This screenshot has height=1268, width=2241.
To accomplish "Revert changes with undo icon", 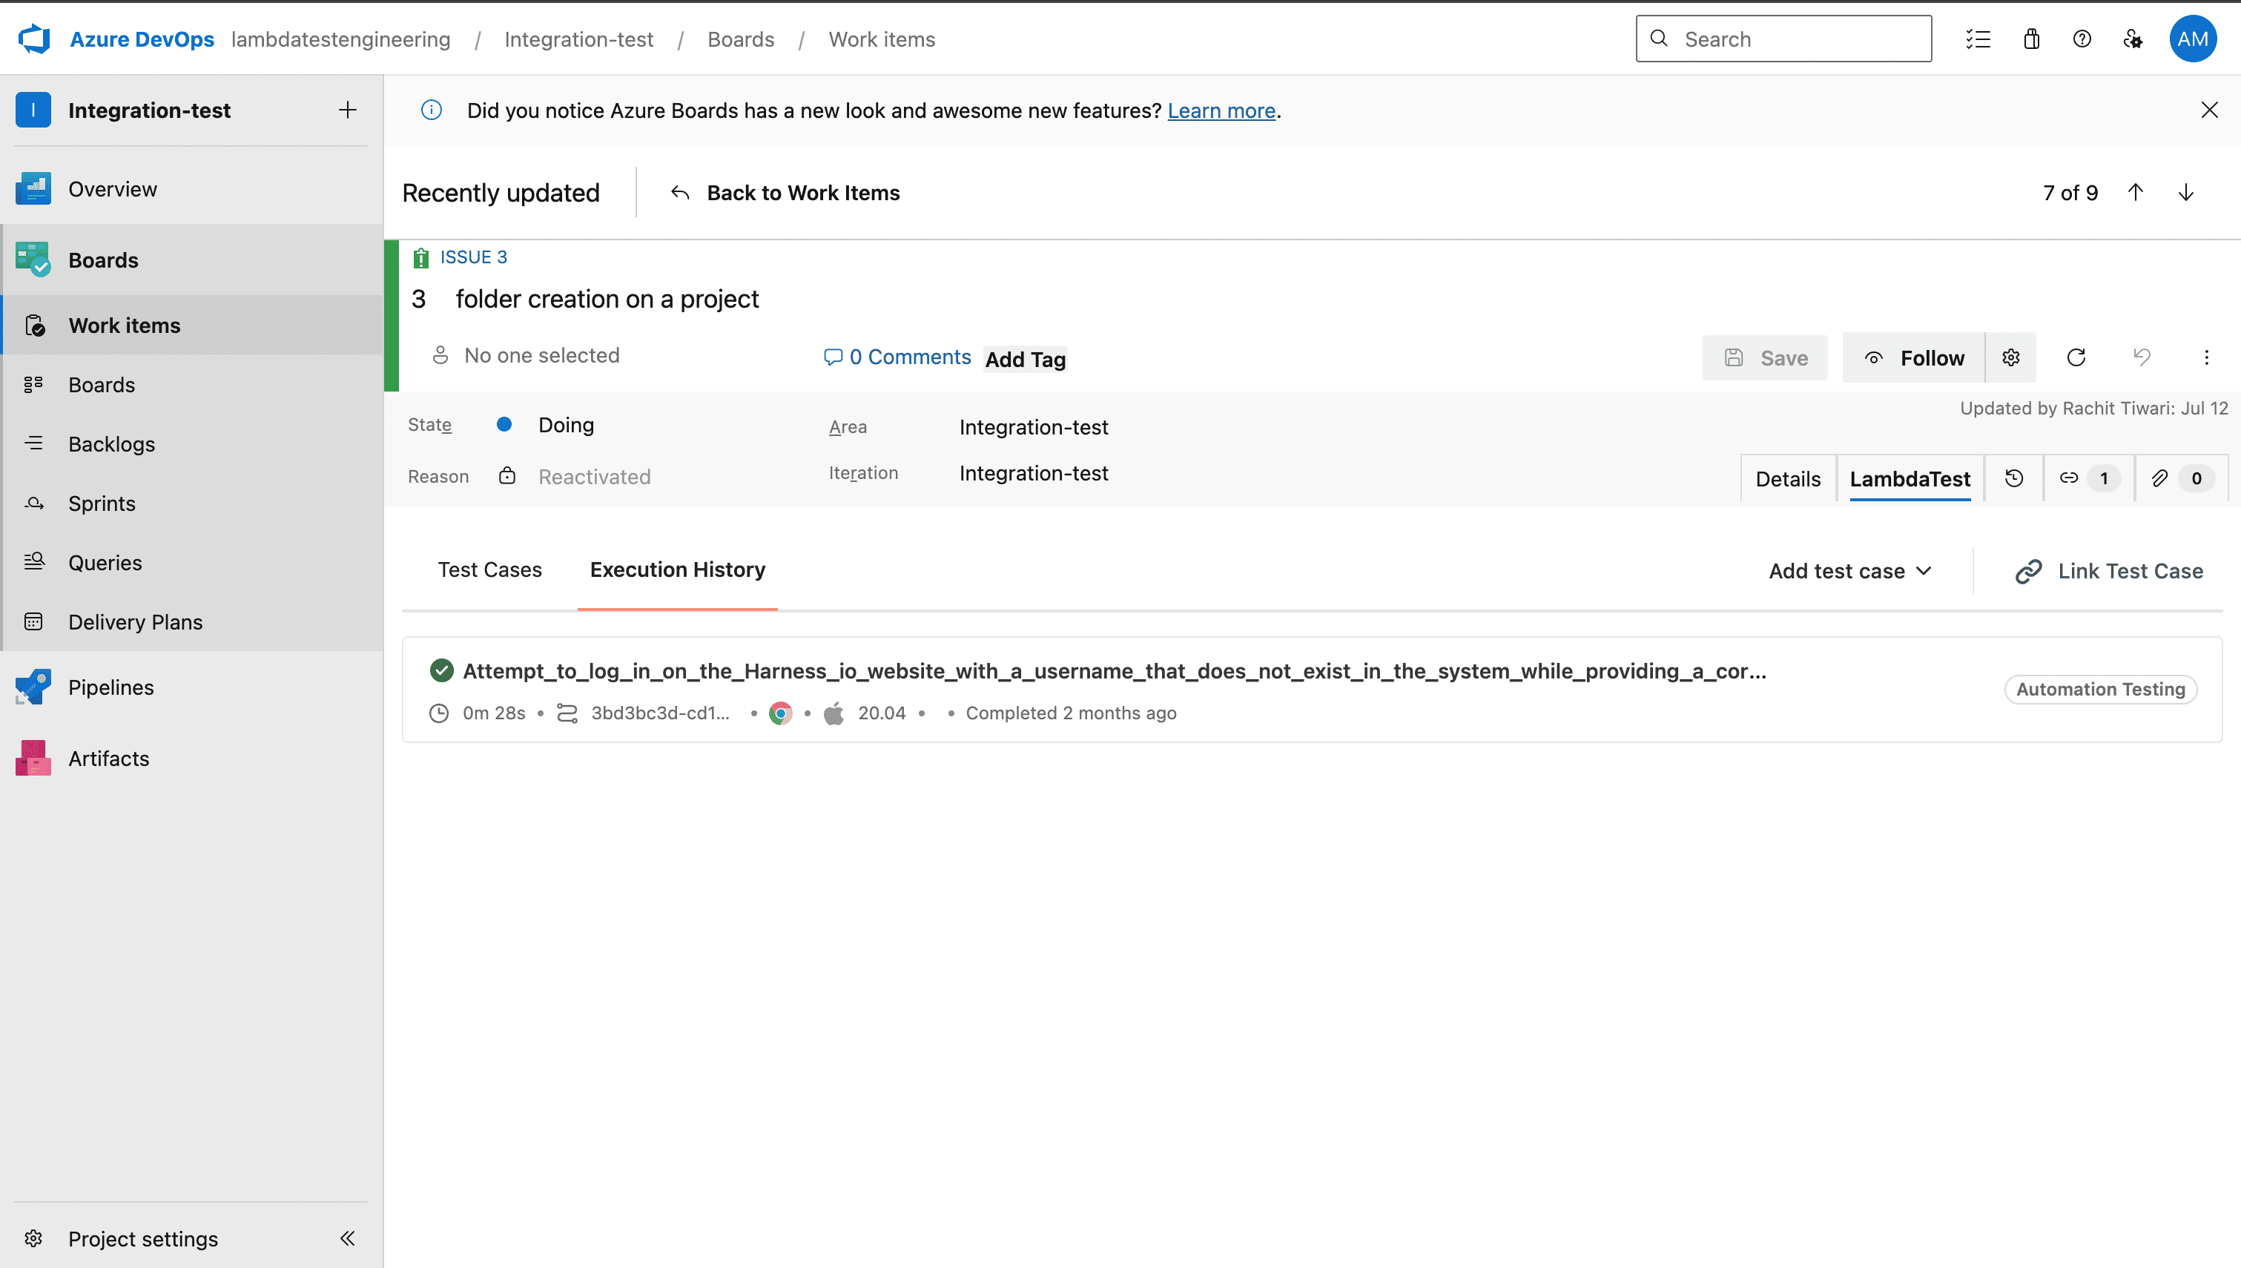I will [x=2142, y=357].
